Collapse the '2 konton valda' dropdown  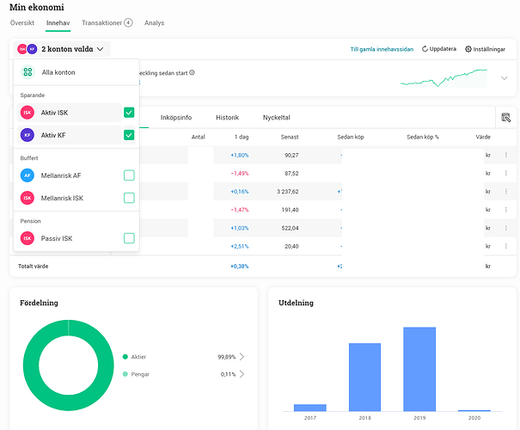[x=101, y=50]
